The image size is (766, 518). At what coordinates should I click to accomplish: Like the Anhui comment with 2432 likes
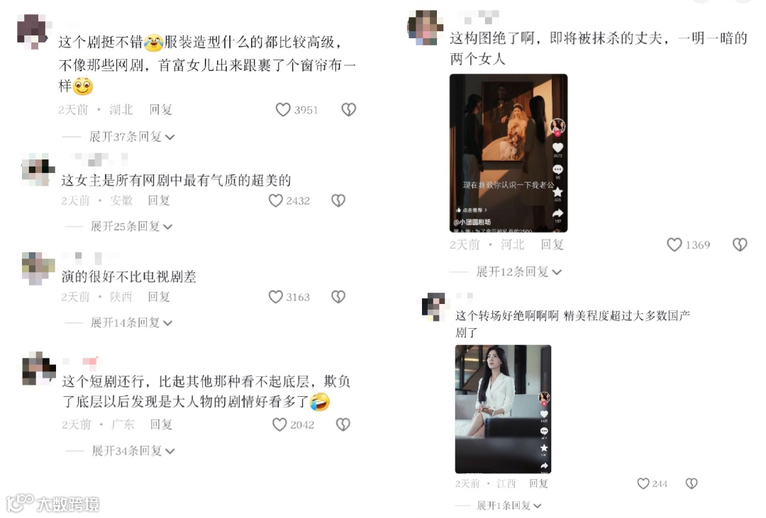[276, 201]
